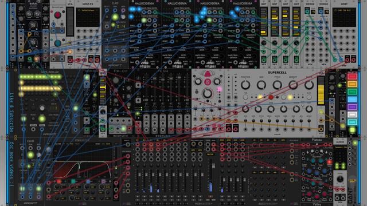The image size is (367, 206).
Task: Toggle the teal band button under Equalizer display
Action: (x=73, y=181)
